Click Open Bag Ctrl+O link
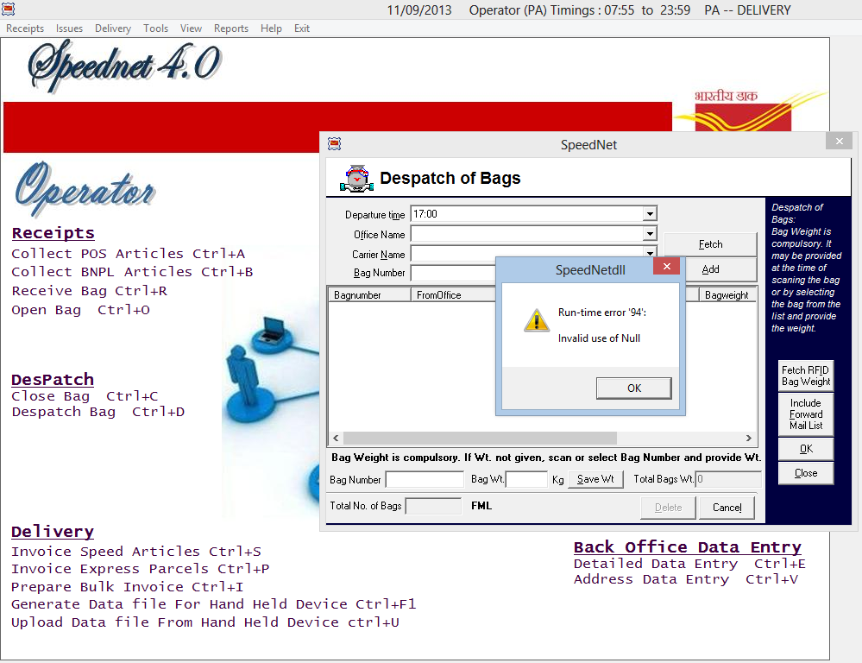Screen dimensions: 862x663 pyautogui.click(x=80, y=310)
